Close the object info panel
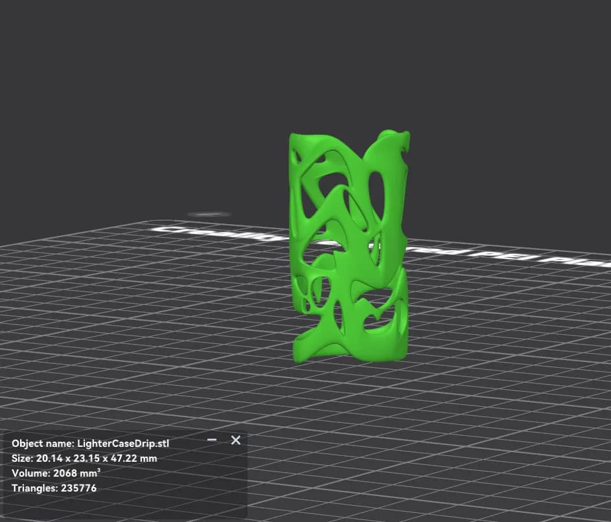The height and width of the screenshot is (522, 611). [236, 440]
